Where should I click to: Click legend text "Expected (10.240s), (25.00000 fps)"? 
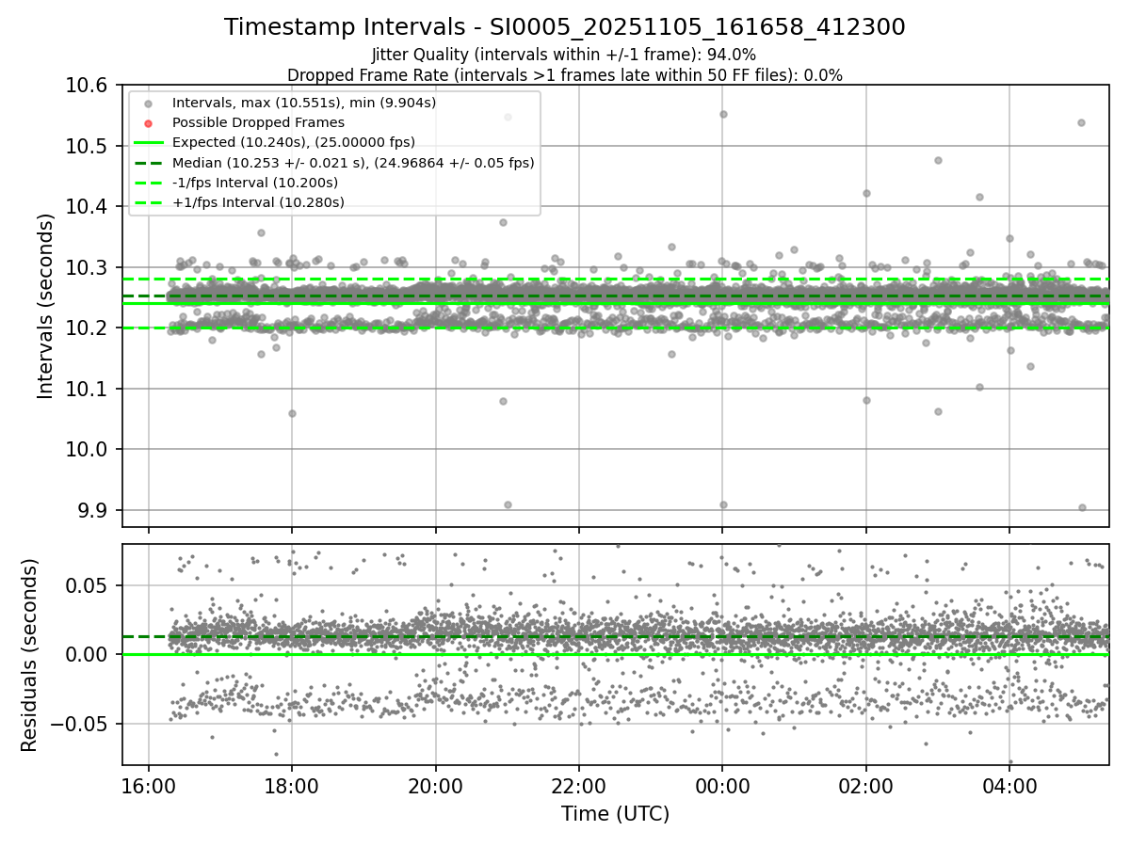pyautogui.click(x=294, y=142)
